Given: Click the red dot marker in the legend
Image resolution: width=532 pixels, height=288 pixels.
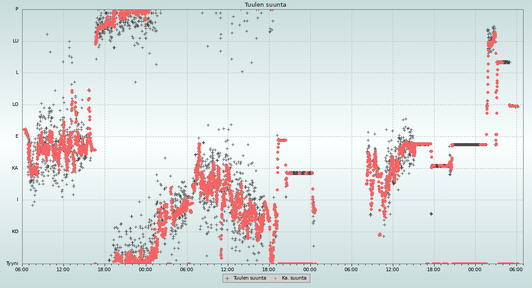Looking at the screenshot, I should click(x=276, y=278).
